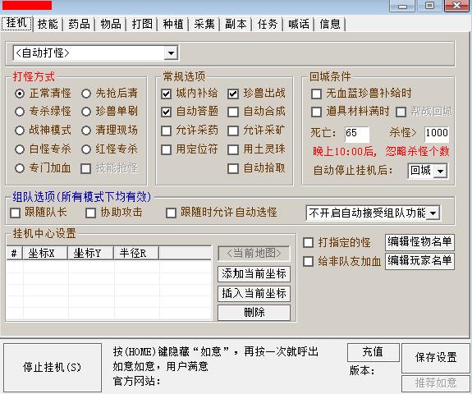Click the 死亡 count input field
This screenshot has width=472, height=394.
pos(357,134)
